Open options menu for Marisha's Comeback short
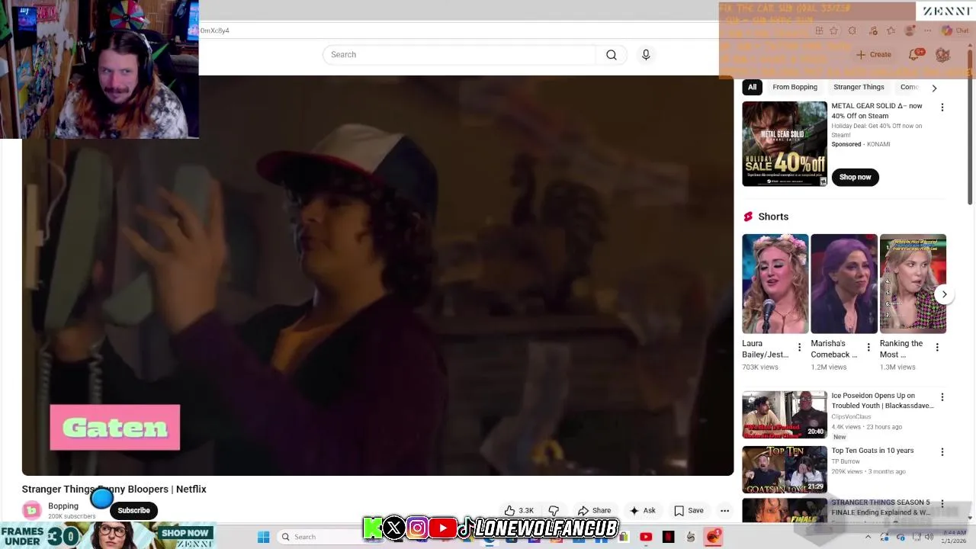This screenshot has height=549, width=976. [868, 348]
